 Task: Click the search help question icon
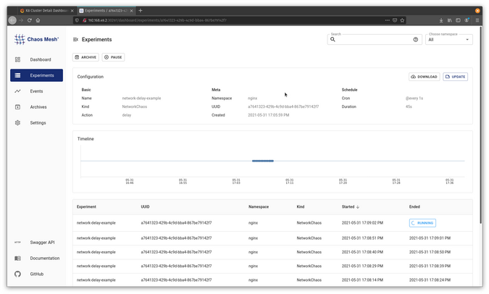[415, 40]
